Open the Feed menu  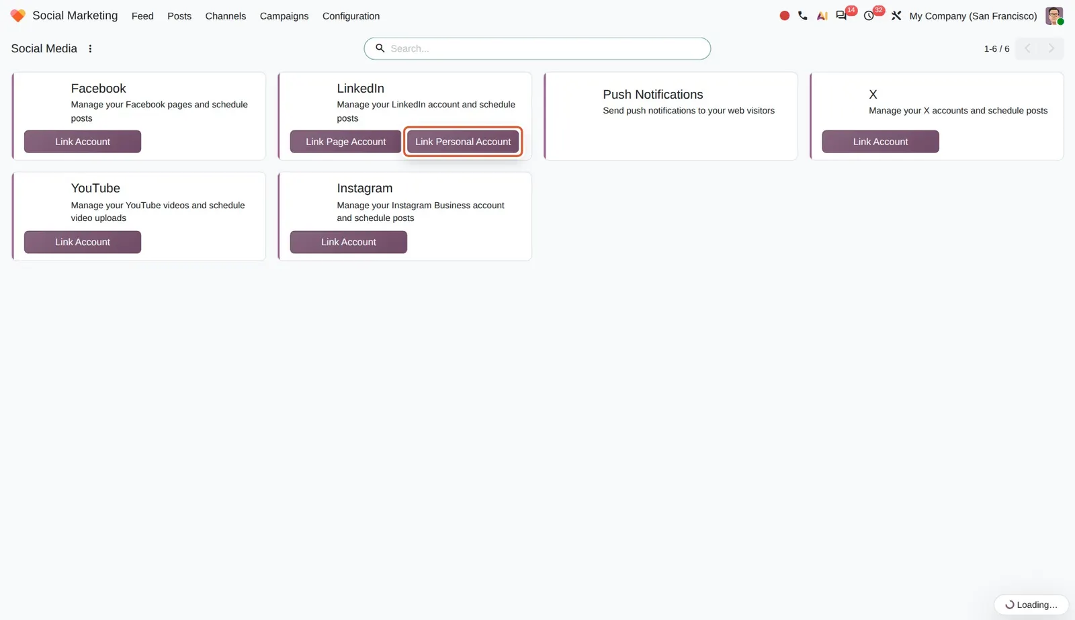142,16
